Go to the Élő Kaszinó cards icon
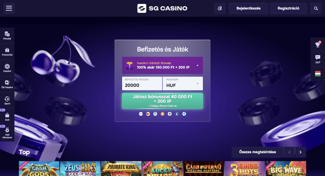Image resolution: width=325 pixels, height=176 pixels. [x=7, y=84]
